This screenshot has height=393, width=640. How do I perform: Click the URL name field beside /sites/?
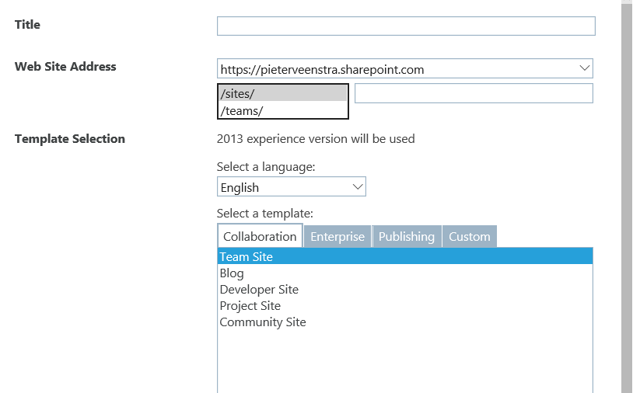click(x=474, y=93)
